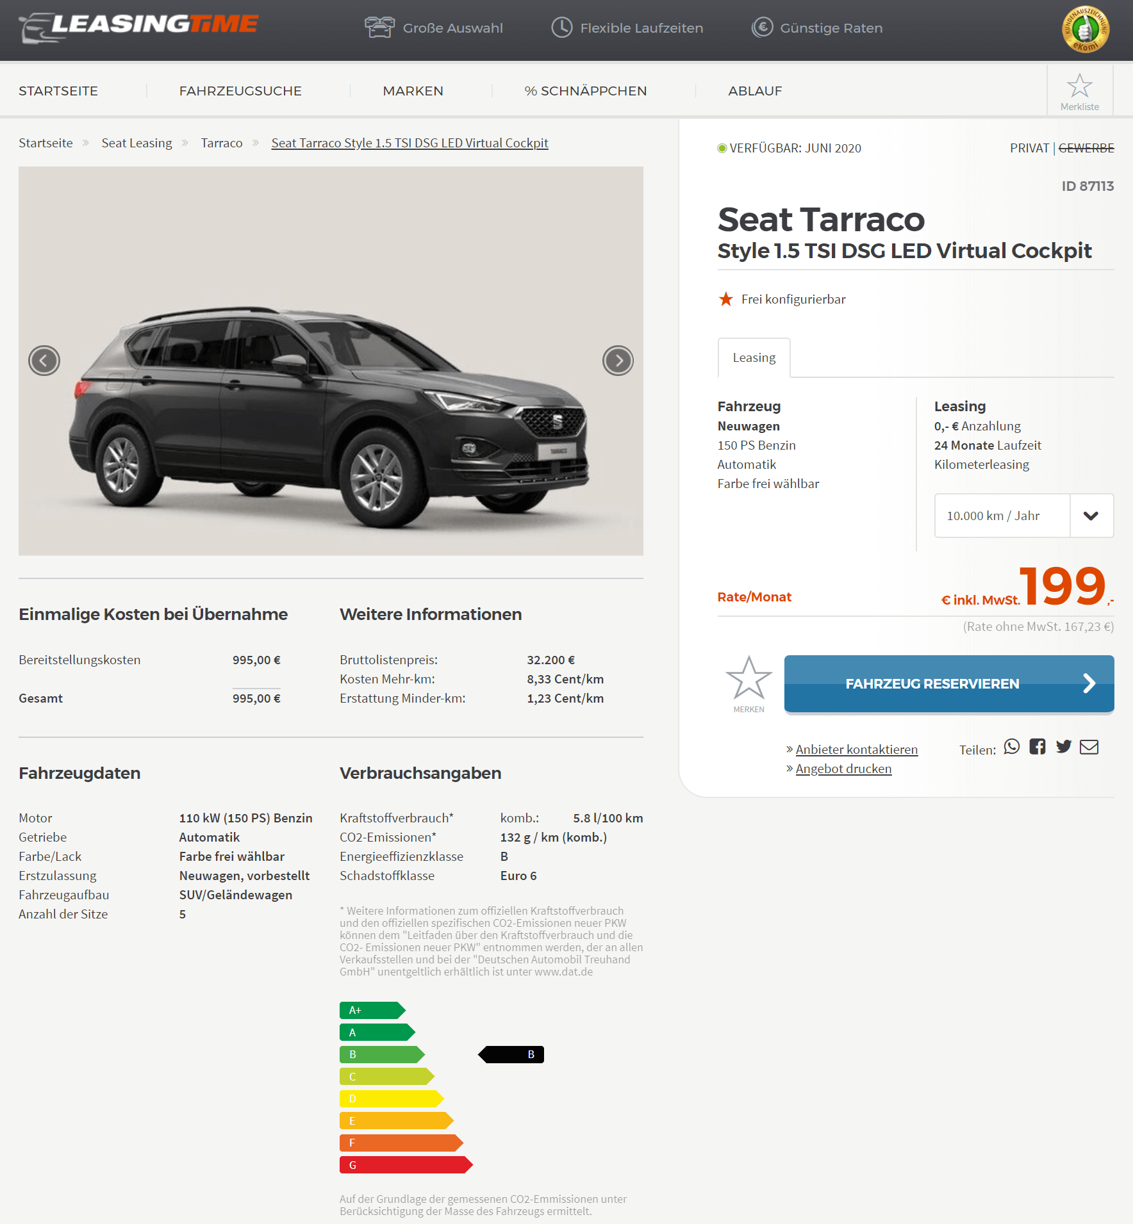Image resolution: width=1133 pixels, height=1224 pixels.
Task: Click the Euro 6 Schadstoffklasse value
Action: pyautogui.click(x=518, y=876)
